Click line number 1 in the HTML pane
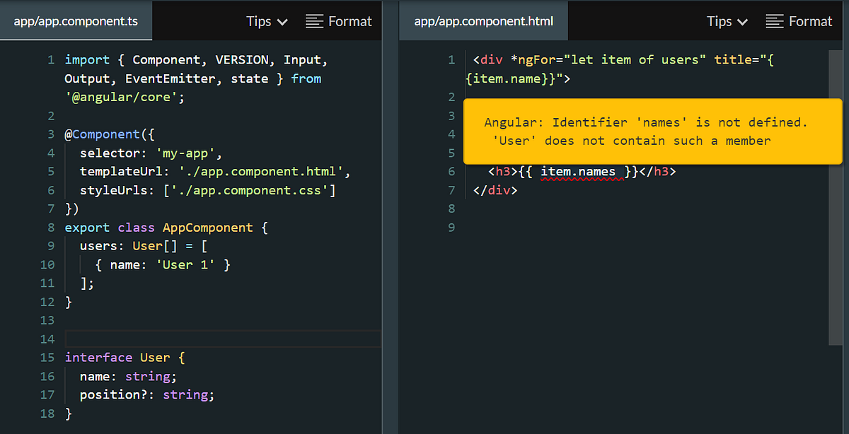 [451, 59]
